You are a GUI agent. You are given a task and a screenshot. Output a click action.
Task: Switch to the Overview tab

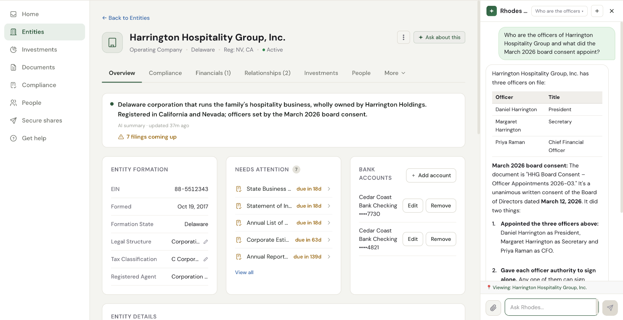(122, 73)
